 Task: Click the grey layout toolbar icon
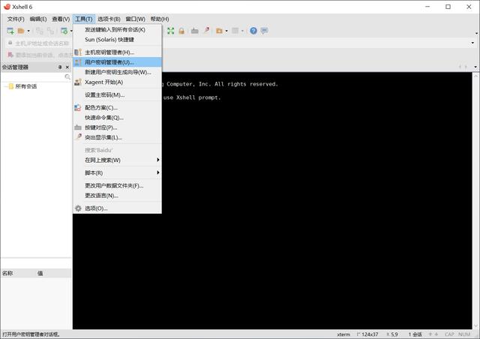[235, 31]
